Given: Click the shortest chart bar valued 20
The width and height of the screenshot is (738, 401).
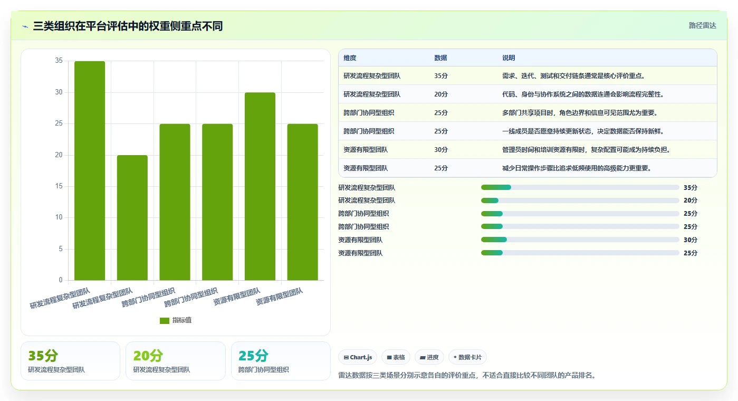Looking at the screenshot, I should (132, 217).
